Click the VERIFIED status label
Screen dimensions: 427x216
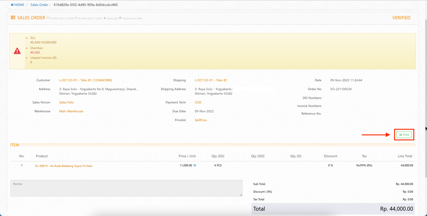(x=401, y=18)
